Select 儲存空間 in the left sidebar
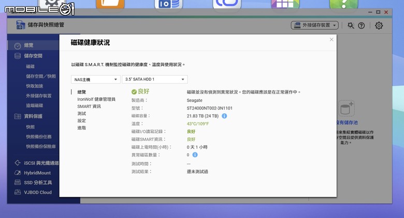The image size is (404, 218). (x=33, y=56)
